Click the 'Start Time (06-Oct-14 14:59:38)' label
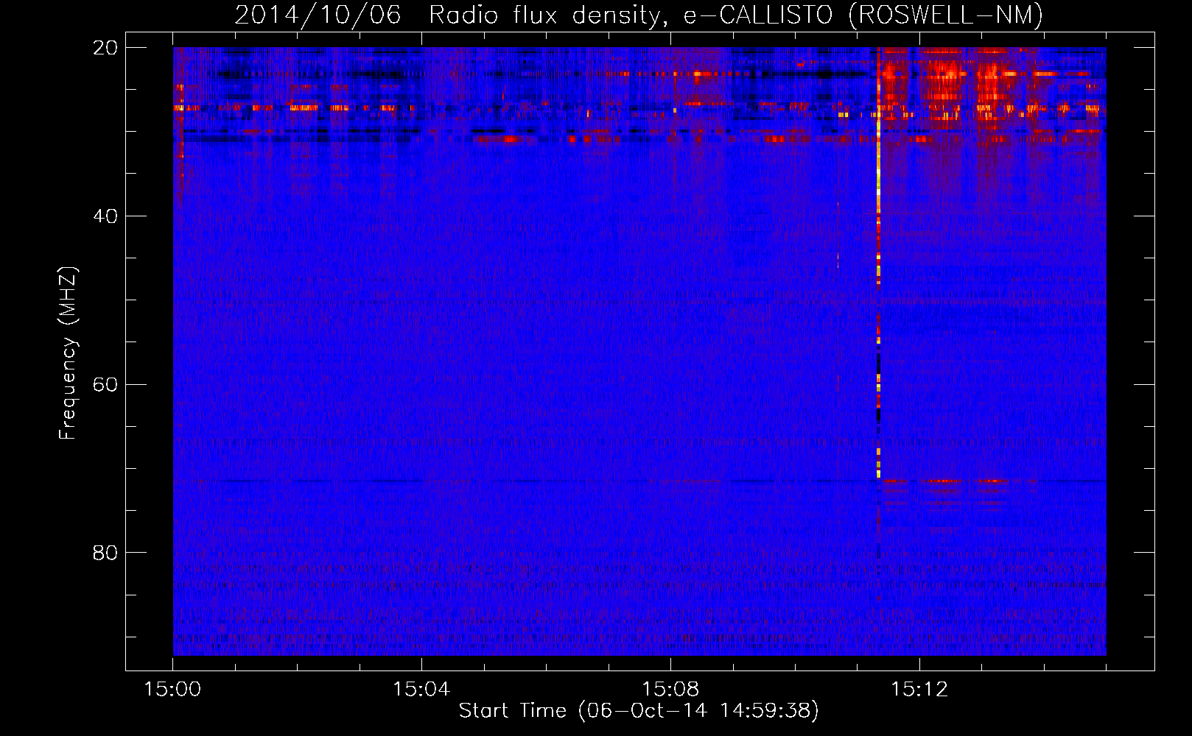Screen dimensions: 1192x736 tap(639, 711)
